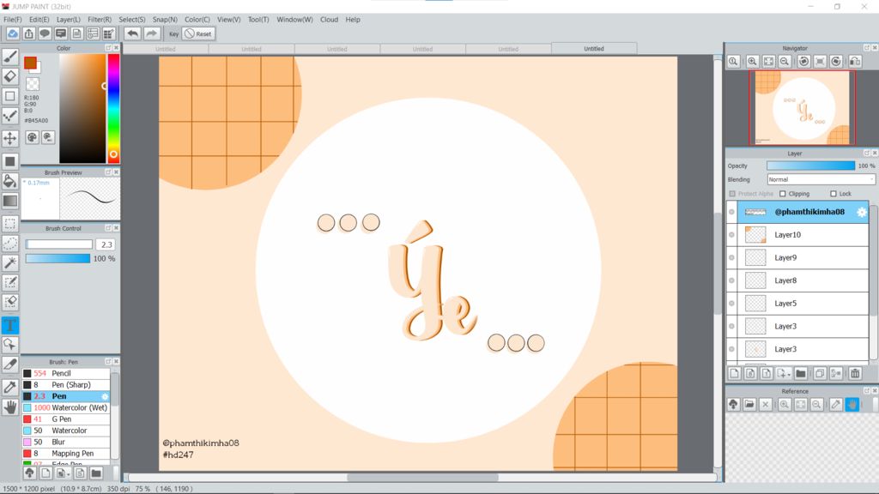The image size is (879, 494).
Task: Zoom out using Navigator zoom-out icon
Action: pos(785,62)
